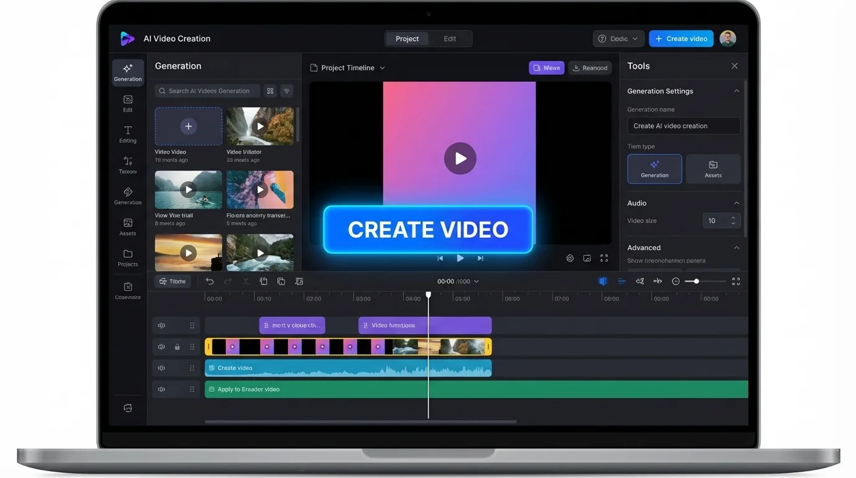Mute the Create video audio track
The height and width of the screenshot is (478, 856).
(x=161, y=368)
